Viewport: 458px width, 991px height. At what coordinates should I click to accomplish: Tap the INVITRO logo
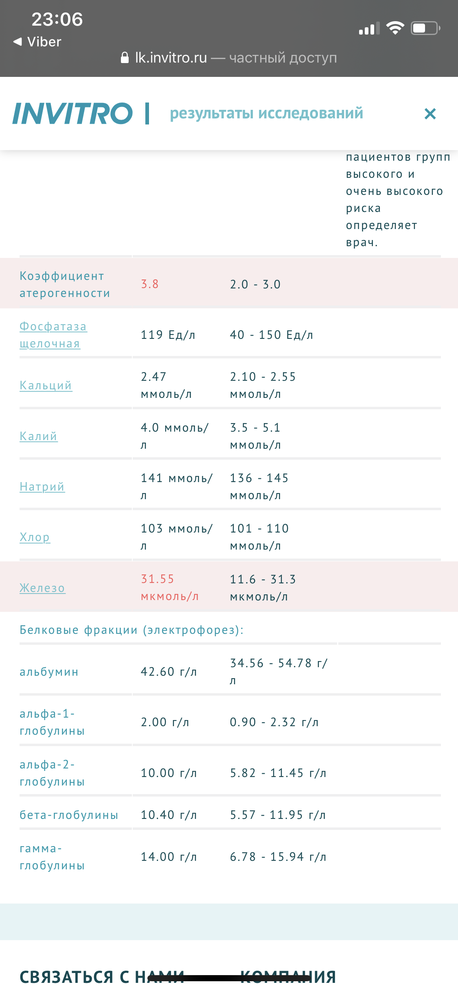72,114
